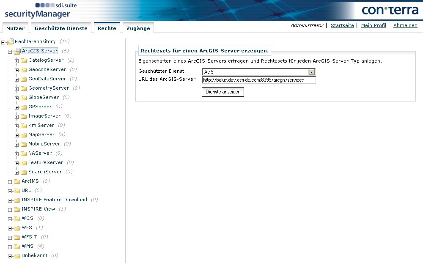This screenshot has width=423, height=263.
Task: Expand the ImageServer tree node
Action: (17, 117)
